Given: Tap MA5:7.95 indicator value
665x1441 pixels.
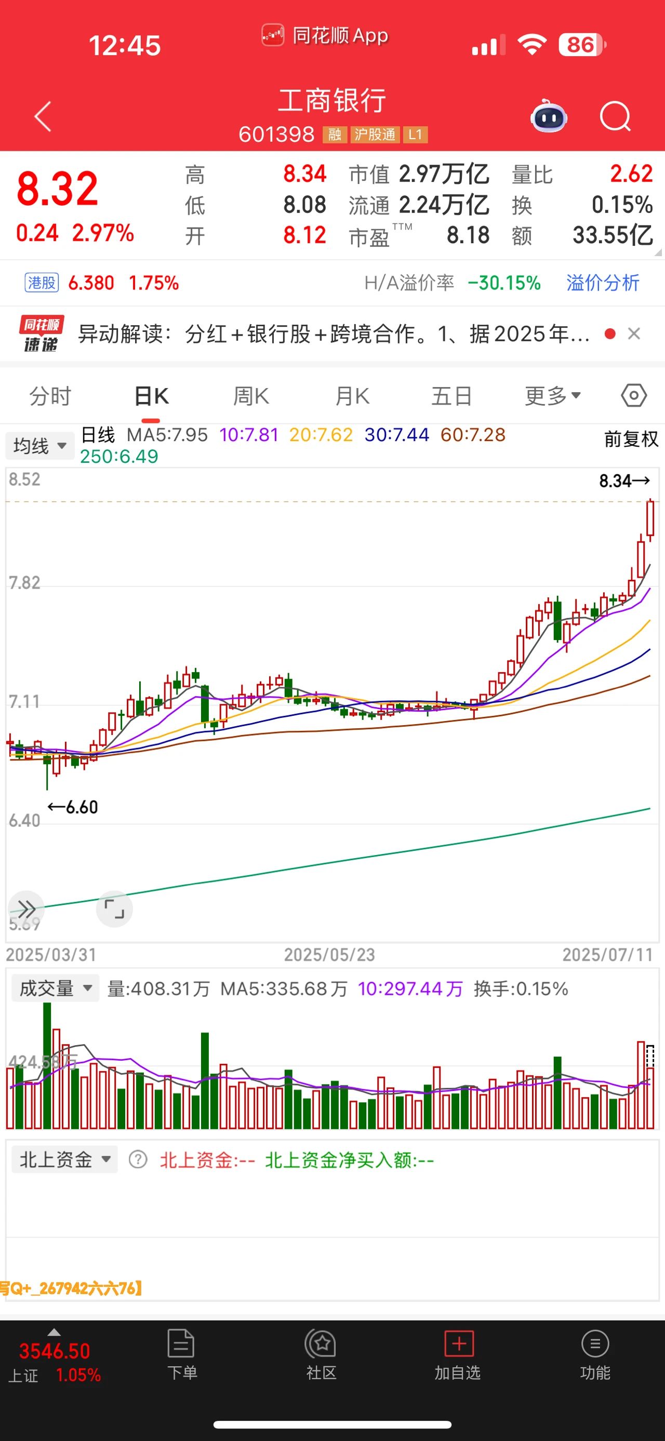Looking at the screenshot, I should tap(167, 435).
